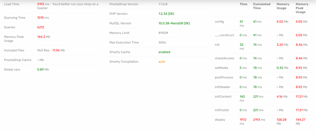Click the initContent row label
The height and width of the screenshot is (133, 316).
click(223, 96)
